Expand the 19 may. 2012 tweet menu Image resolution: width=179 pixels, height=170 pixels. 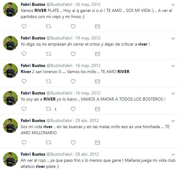(x=173, y=39)
